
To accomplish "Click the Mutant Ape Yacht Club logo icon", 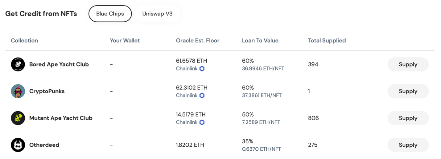I will coord(18,118).
